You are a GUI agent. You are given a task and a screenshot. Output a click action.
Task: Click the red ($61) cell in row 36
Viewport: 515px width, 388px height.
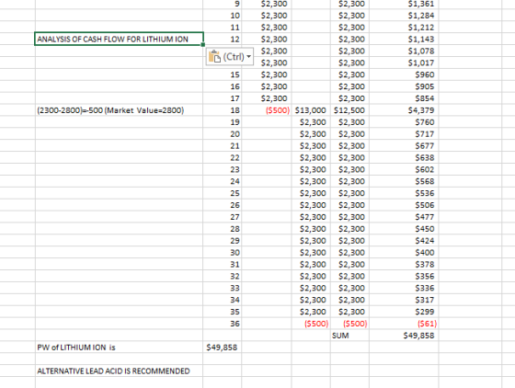pyautogui.click(x=404, y=324)
